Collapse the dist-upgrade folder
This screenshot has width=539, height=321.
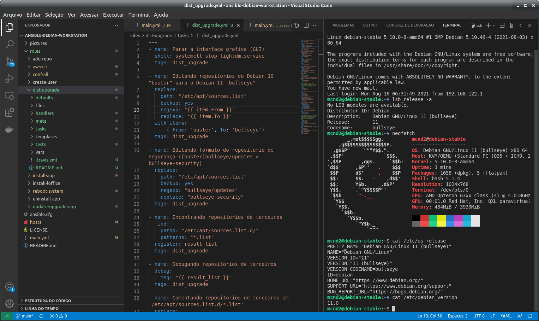46,90
